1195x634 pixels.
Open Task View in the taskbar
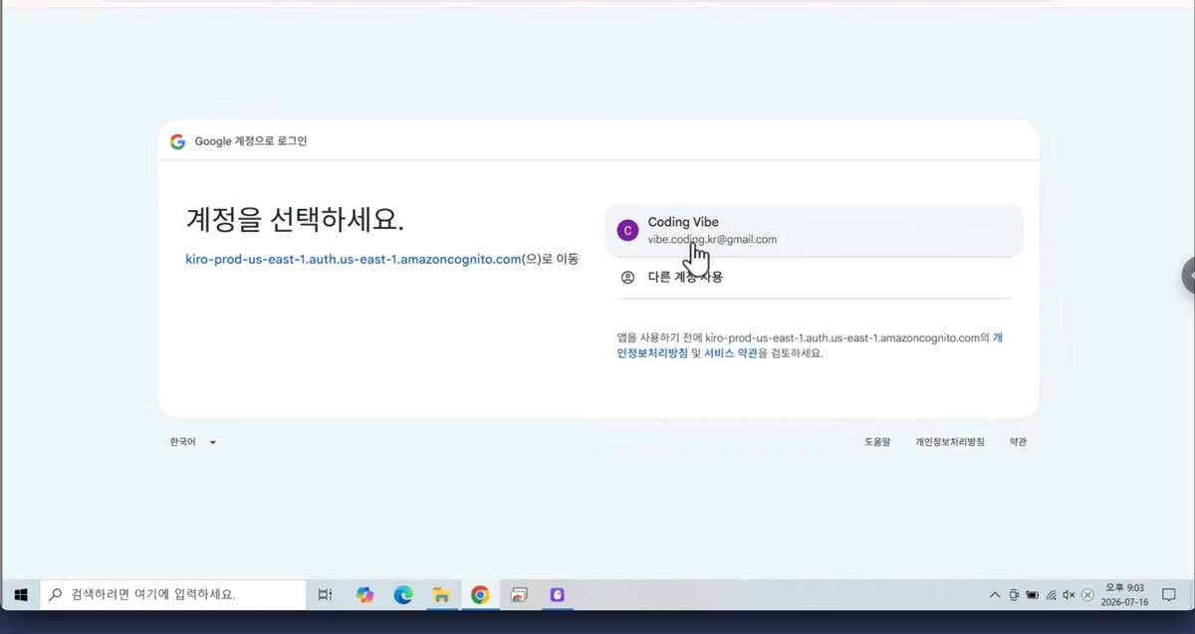pos(325,595)
